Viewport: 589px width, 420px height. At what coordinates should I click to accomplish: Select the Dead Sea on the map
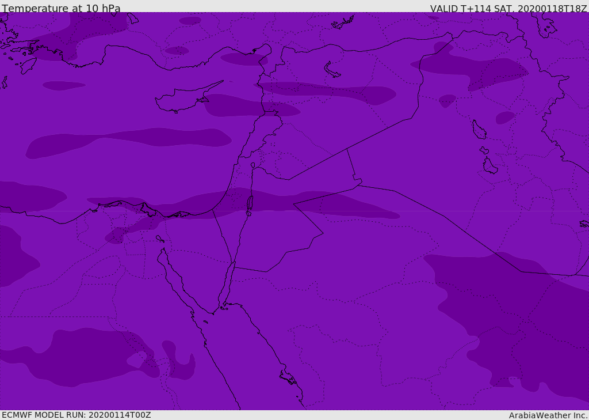click(250, 203)
